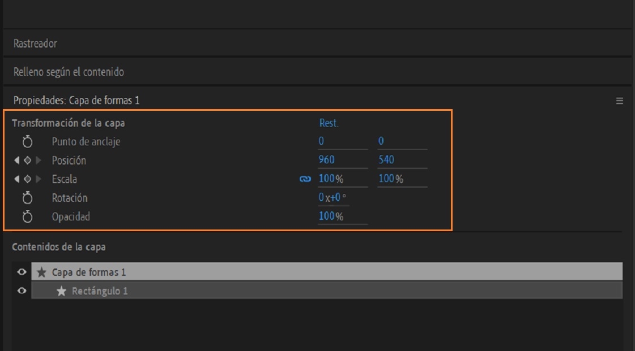Screen dimensions: 635x351
Task: Toggle visibility of Capa de formas 1
Action: [22, 272]
